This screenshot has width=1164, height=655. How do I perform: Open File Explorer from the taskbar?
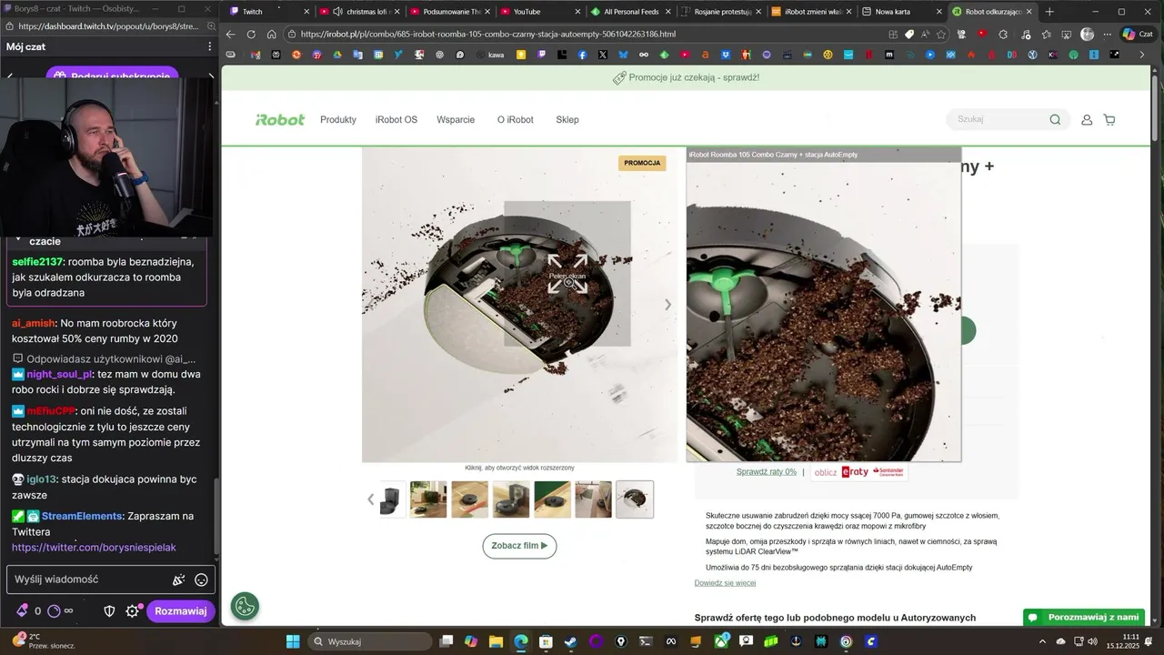click(496, 641)
